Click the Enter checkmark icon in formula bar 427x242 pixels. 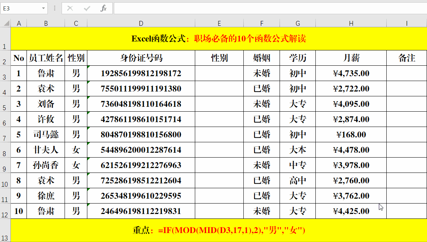[x=87, y=9]
